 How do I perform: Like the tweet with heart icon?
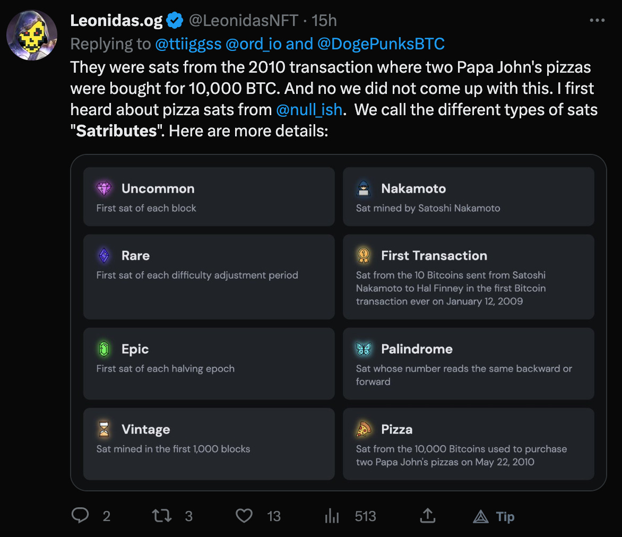(244, 516)
